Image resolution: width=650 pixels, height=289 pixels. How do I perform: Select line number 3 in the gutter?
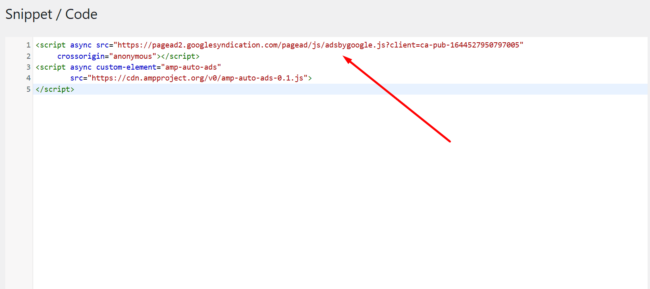click(x=28, y=67)
